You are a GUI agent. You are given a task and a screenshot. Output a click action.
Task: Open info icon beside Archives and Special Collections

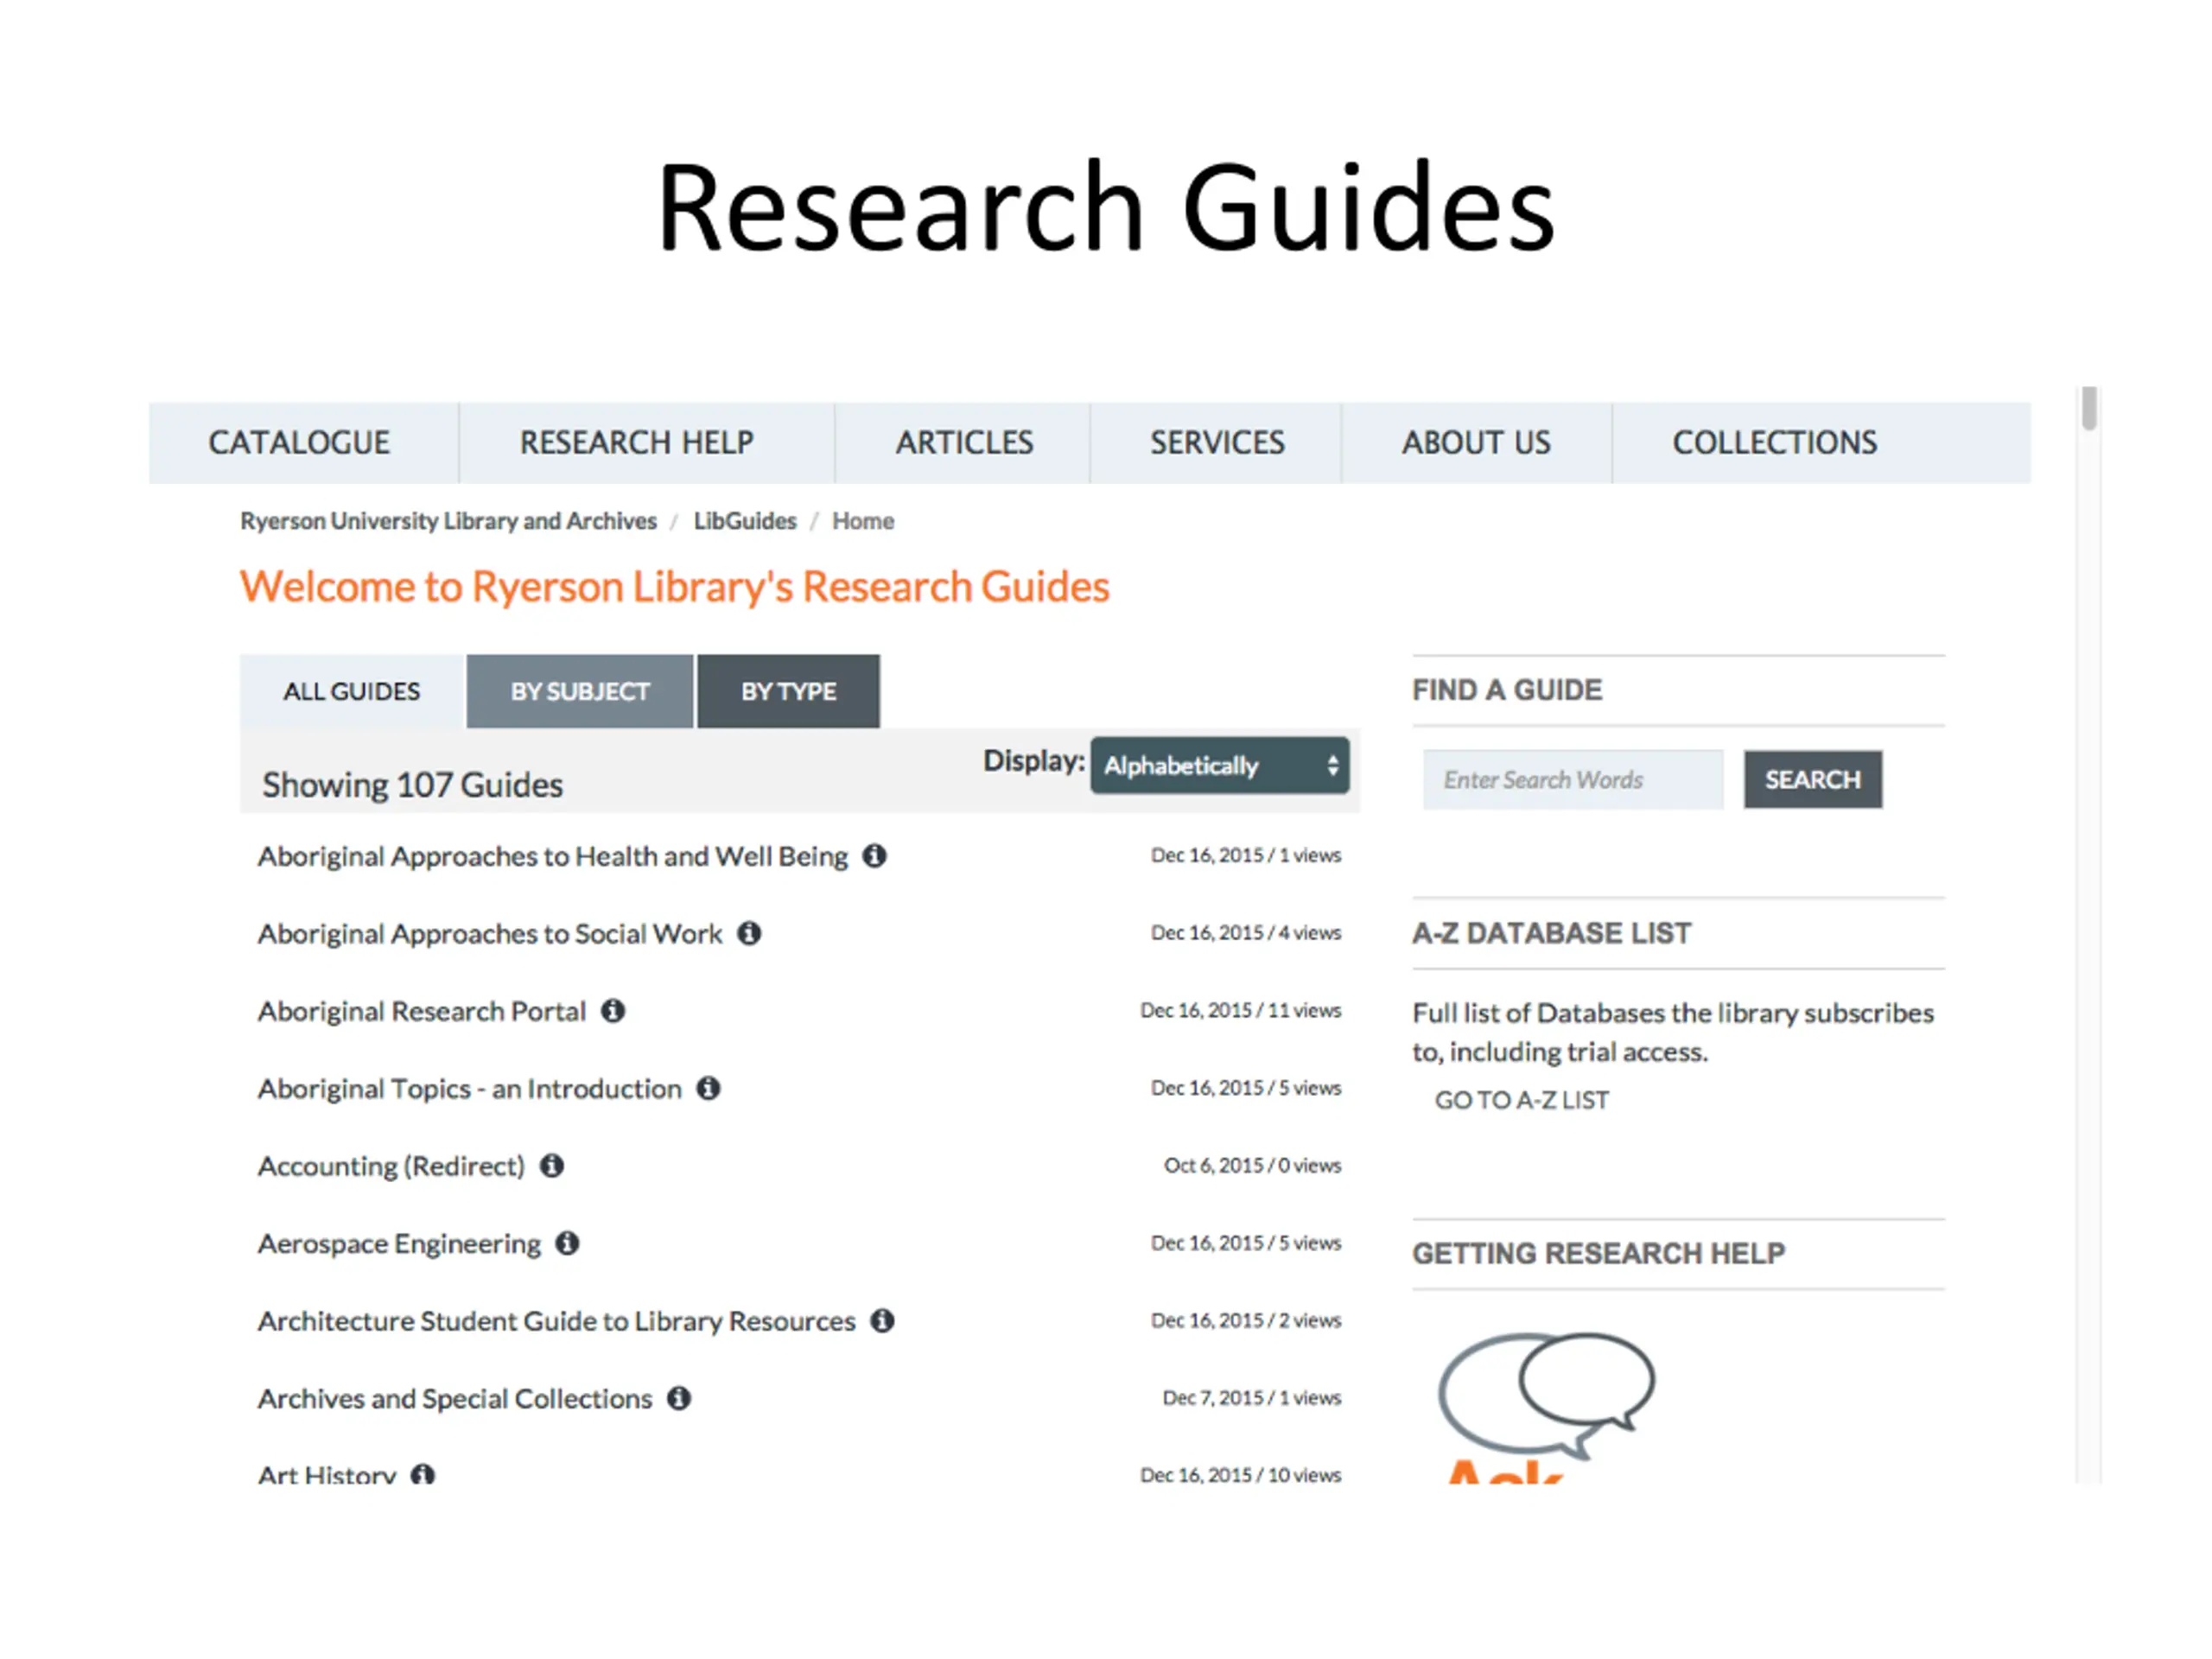(x=679, y=1398)
